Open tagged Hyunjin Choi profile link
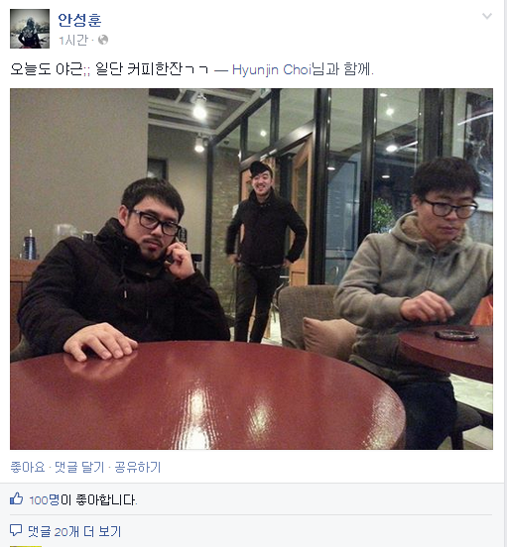 click(272, 69)
